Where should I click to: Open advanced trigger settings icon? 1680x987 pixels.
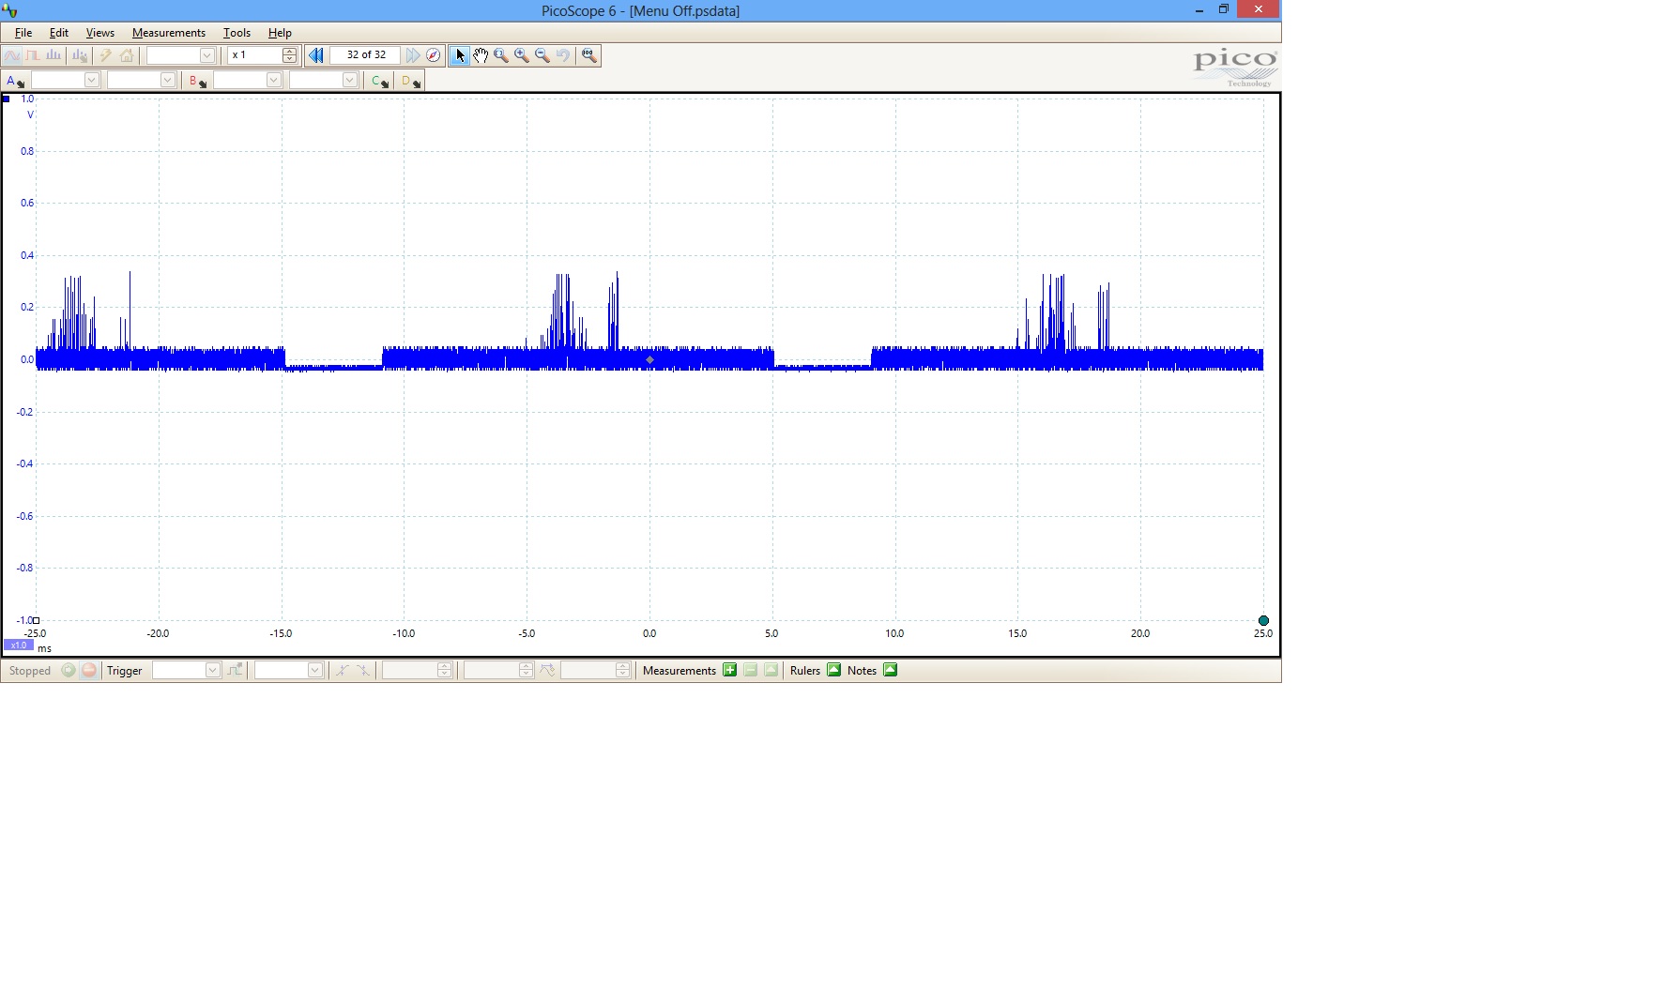point(236,670)
